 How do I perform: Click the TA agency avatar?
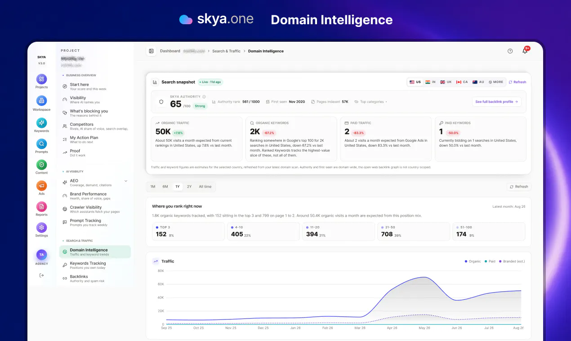(41, 254)
